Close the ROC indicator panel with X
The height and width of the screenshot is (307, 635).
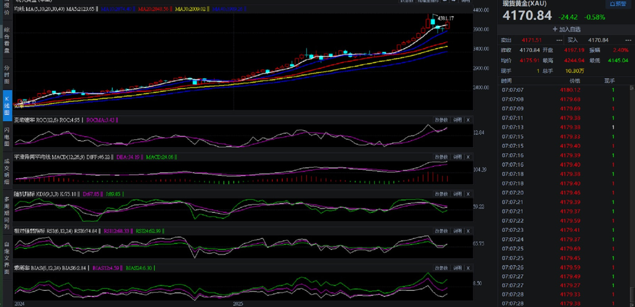tap(468, 120)
